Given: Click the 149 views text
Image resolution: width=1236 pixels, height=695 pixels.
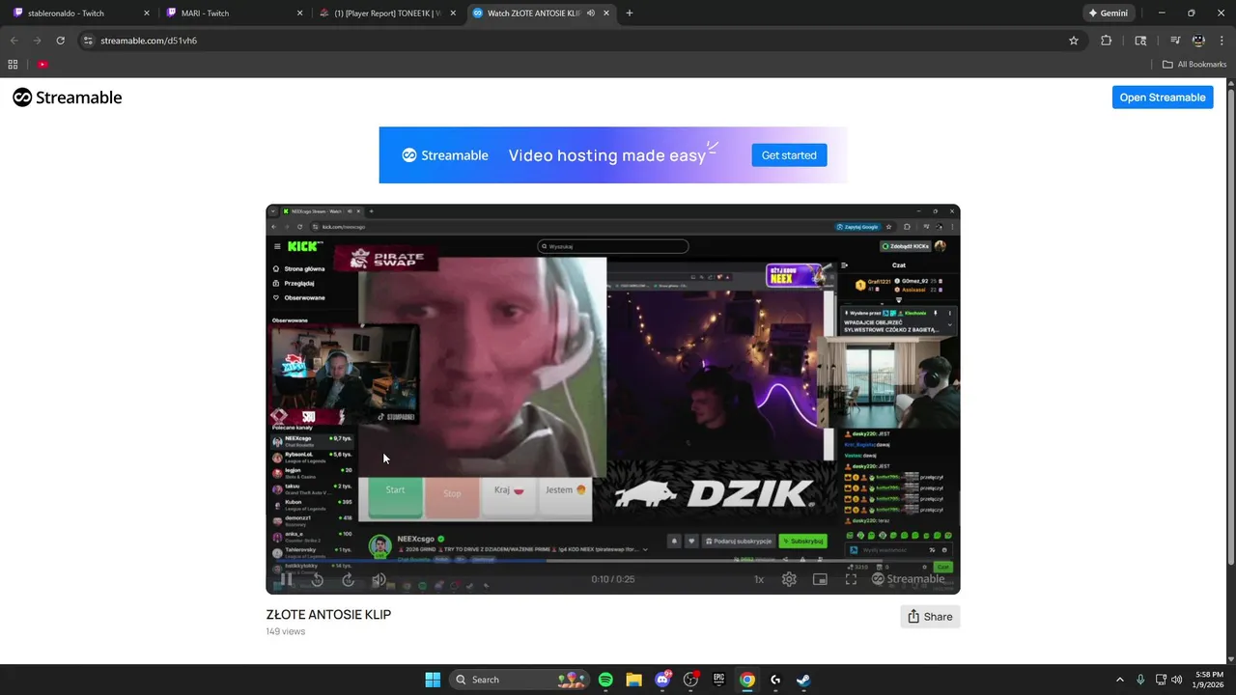Looking at the screenshot, I should (286, 631).
